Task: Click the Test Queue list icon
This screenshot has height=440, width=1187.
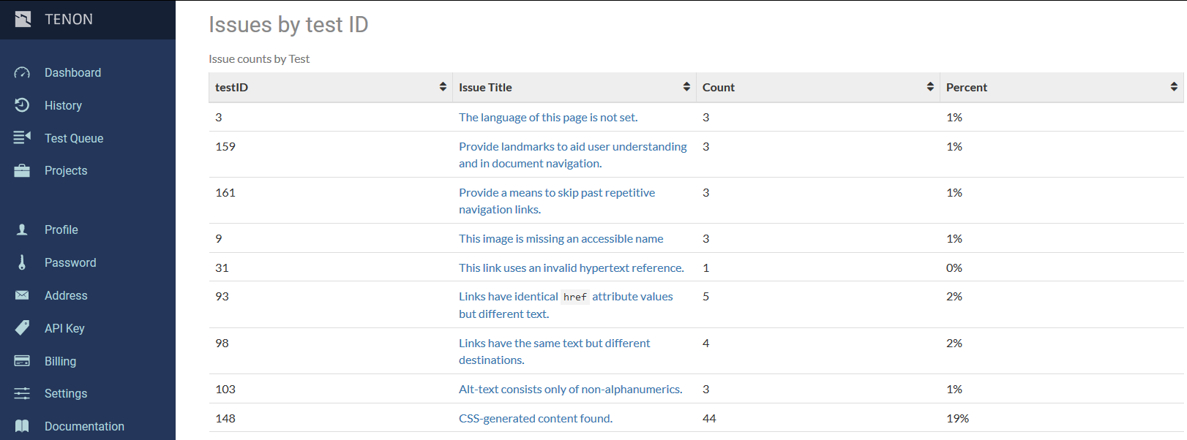Action: 22,137
